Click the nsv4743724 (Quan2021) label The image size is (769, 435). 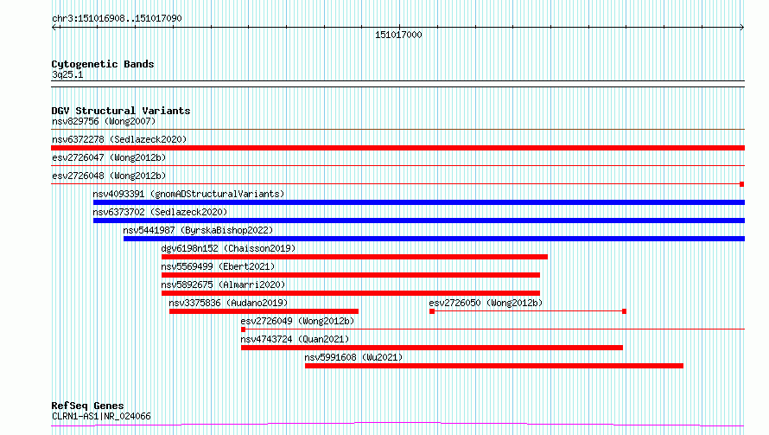pos(295,339)
